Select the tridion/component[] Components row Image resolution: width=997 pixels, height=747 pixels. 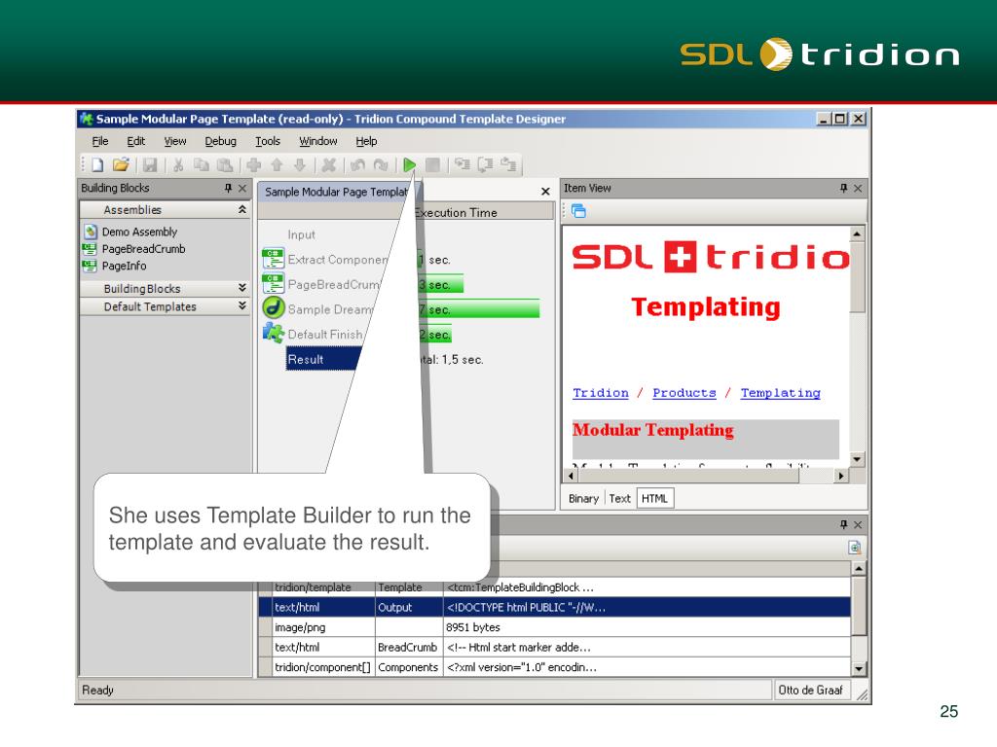[x=554, y=667]
